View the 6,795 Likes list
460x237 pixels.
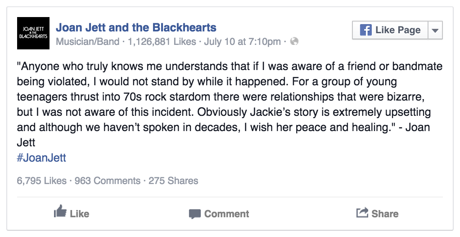tap(42, 180)
